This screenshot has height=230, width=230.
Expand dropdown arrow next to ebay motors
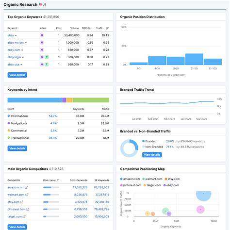coord(26,43)
